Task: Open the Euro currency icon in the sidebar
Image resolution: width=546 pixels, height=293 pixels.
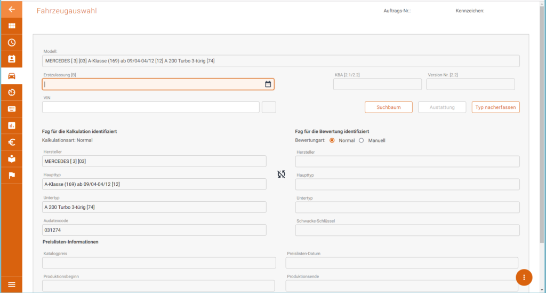Action: coord(12,142)
